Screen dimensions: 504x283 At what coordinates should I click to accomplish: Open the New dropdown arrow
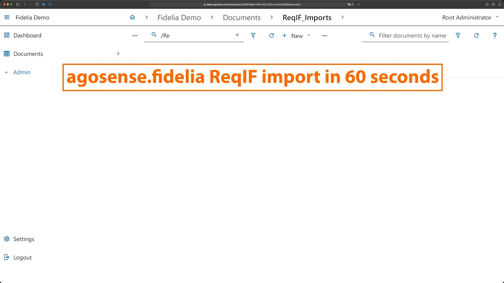point(309,35)
